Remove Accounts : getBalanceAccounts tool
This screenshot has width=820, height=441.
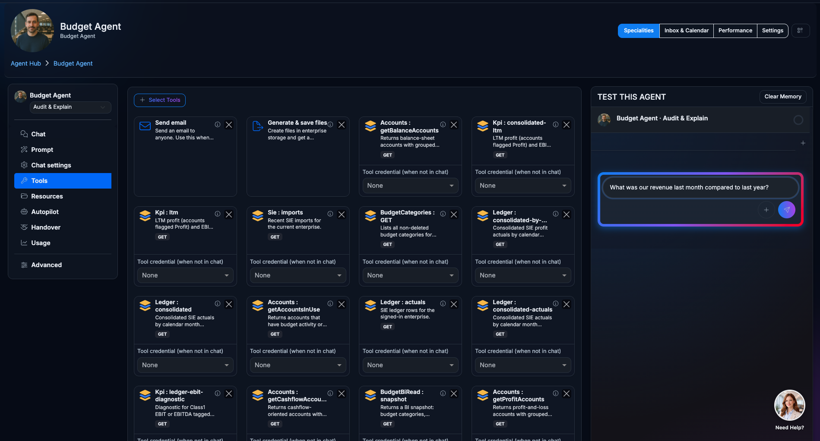pyautogui.click(x=454, y=125)
